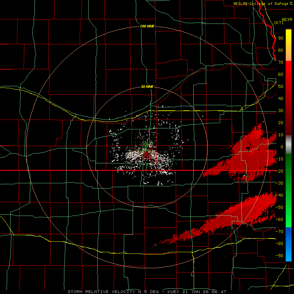Click the 90 value on the color scale

click(x=281, y=38)
